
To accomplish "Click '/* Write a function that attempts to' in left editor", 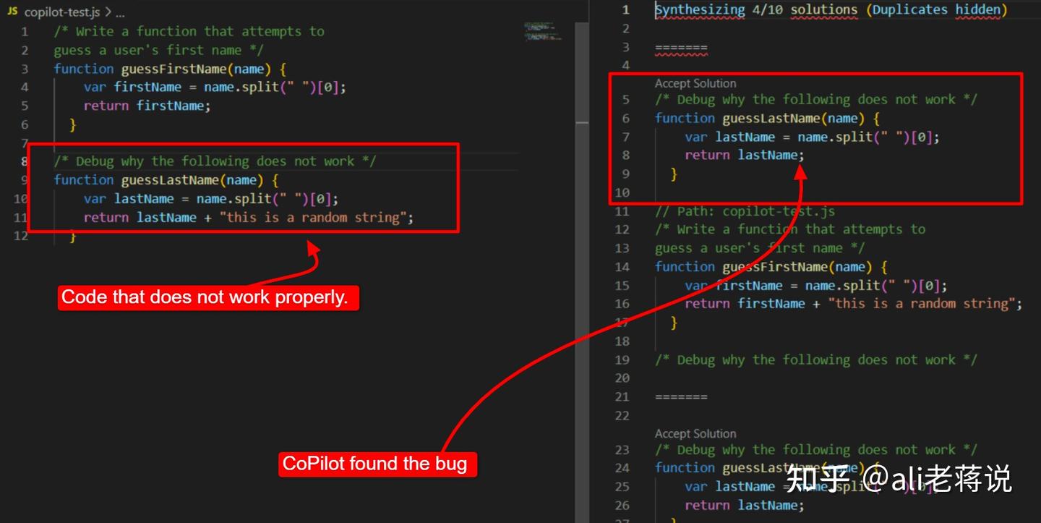I will 189,31.
